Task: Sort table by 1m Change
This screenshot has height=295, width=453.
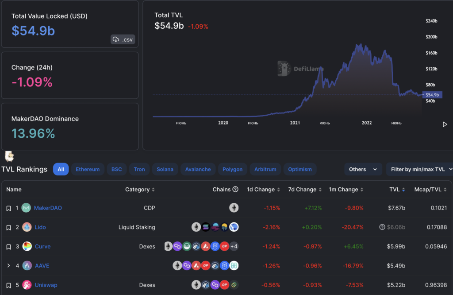Action: (346, 190)
